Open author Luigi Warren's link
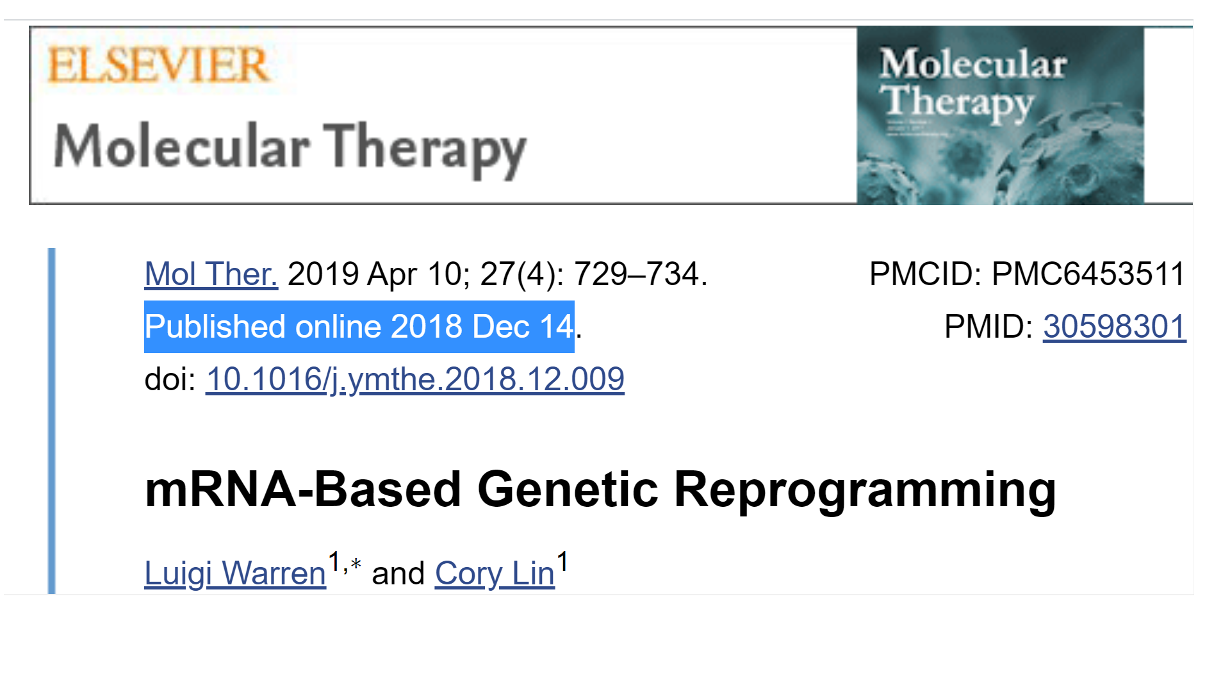1230x692 pixels. (x=235, y=573)
